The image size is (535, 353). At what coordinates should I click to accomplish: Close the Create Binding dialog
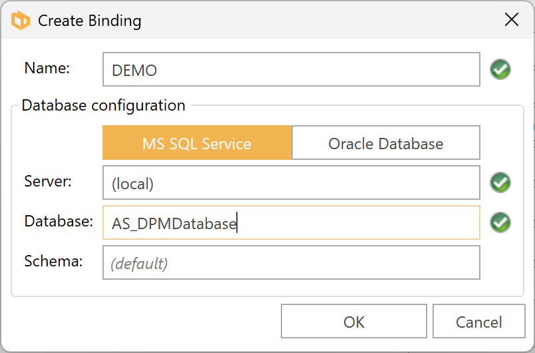click(511, 20)
